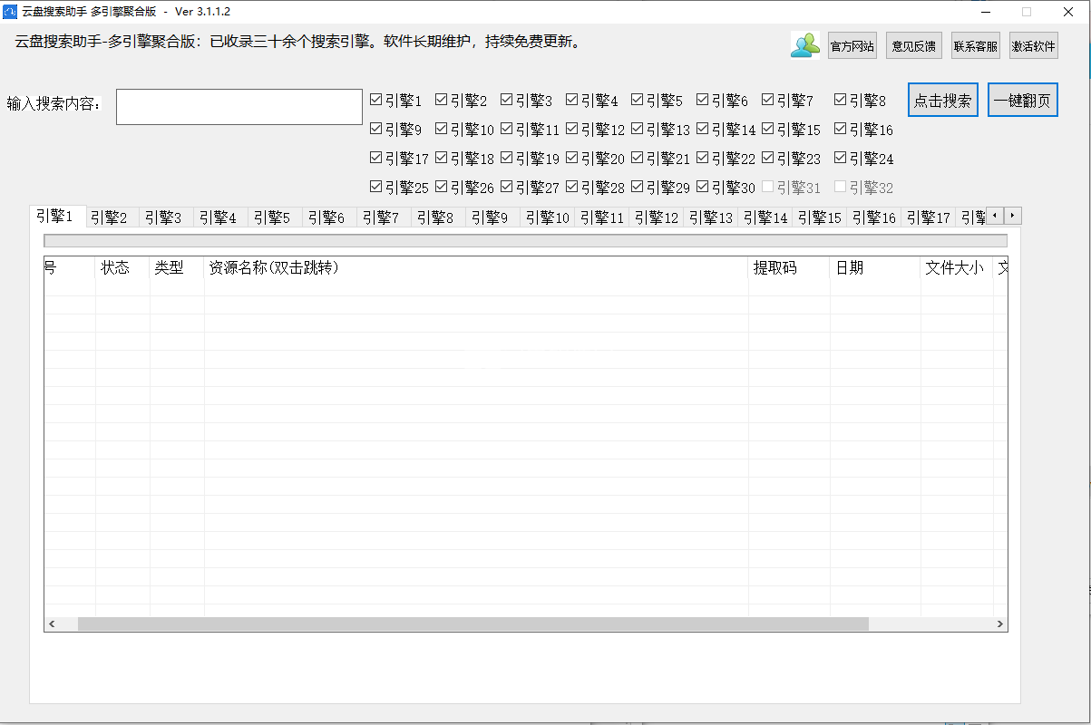Screen dimensions: 1091x725
Task: Click the table's horizontal scrollbar thumb
Action: 473,624
